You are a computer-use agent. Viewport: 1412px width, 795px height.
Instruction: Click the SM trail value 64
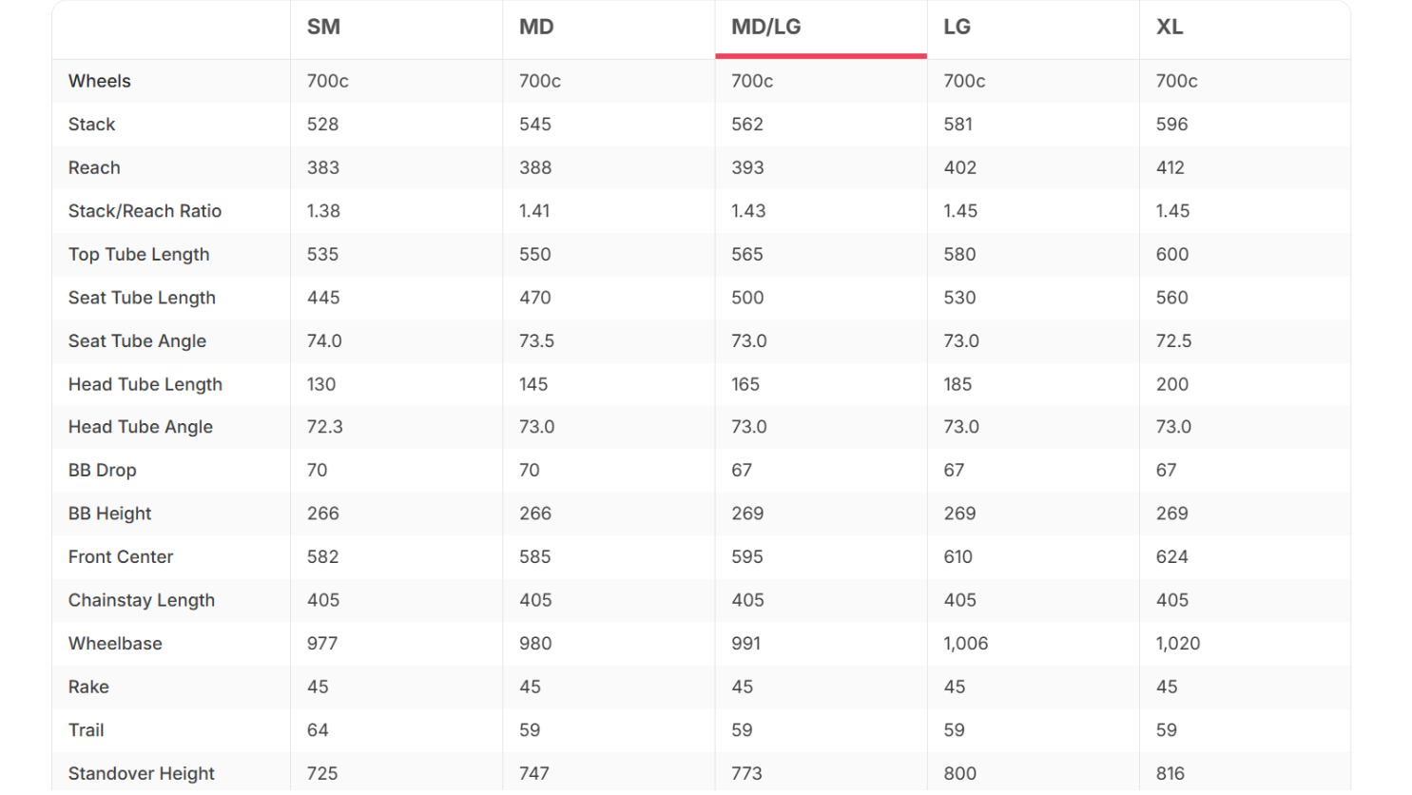[318, 730]
